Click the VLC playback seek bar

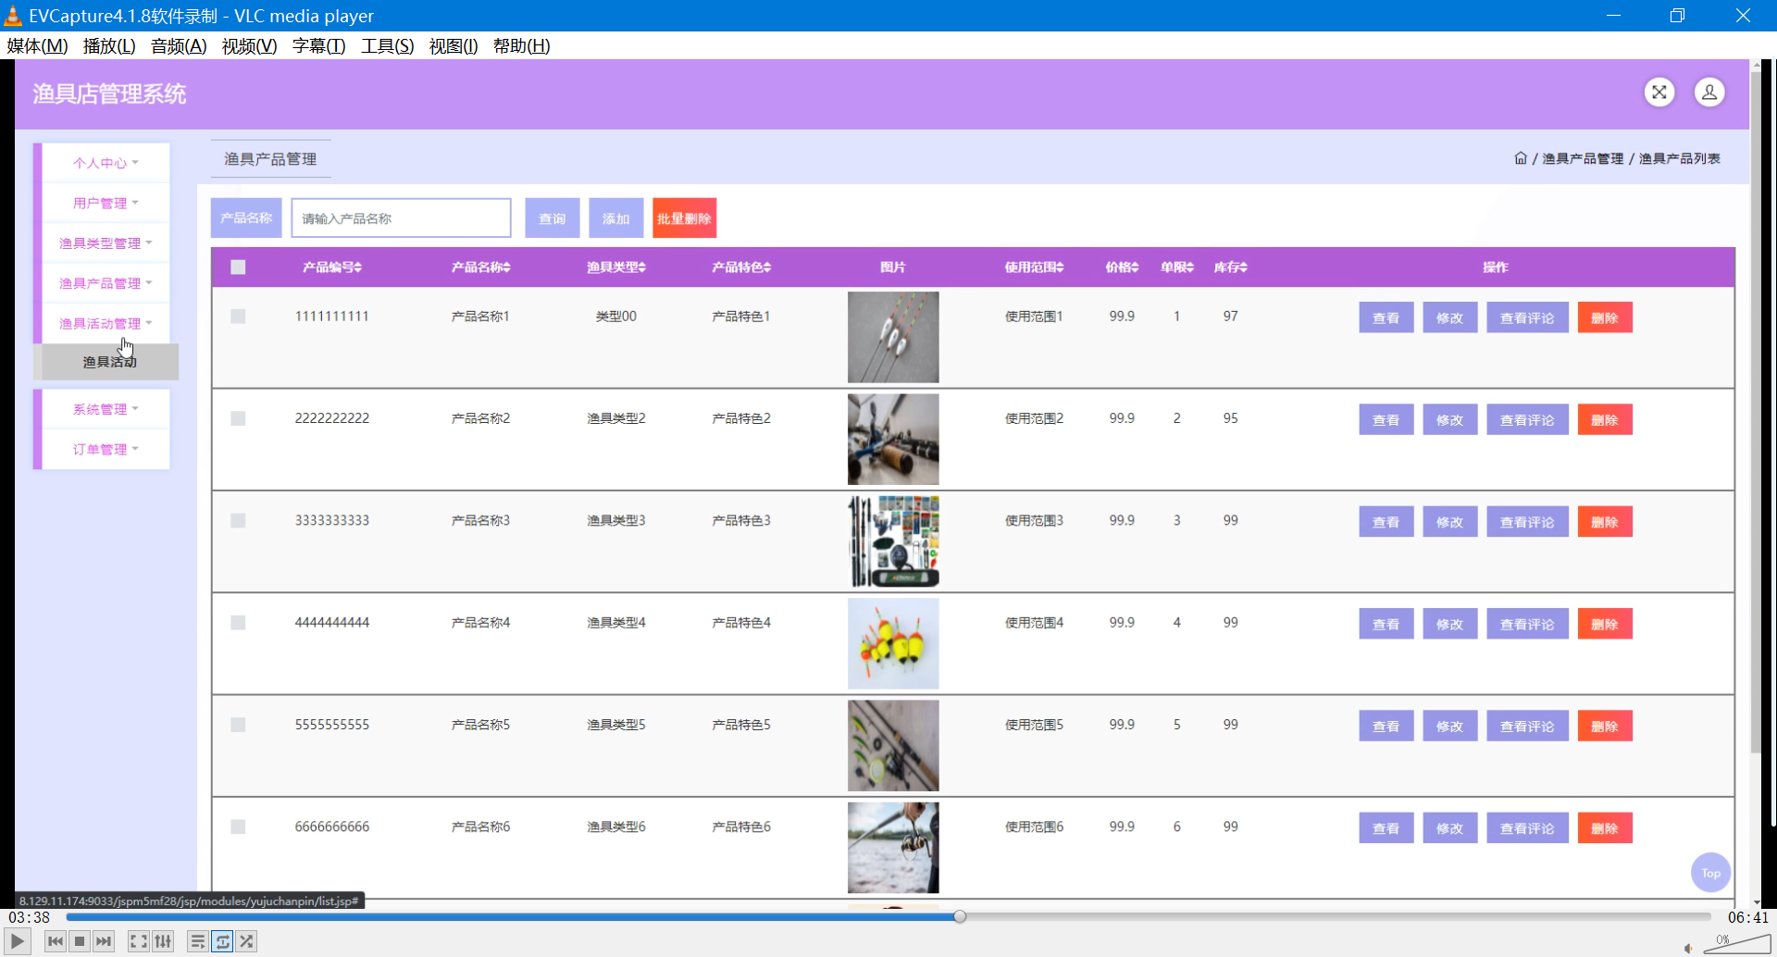point(888,916)
